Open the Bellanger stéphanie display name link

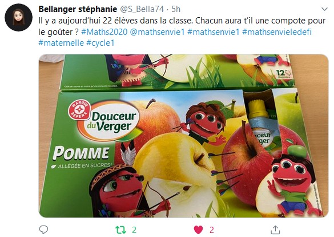pyautogui.click(x=78, y=9)
